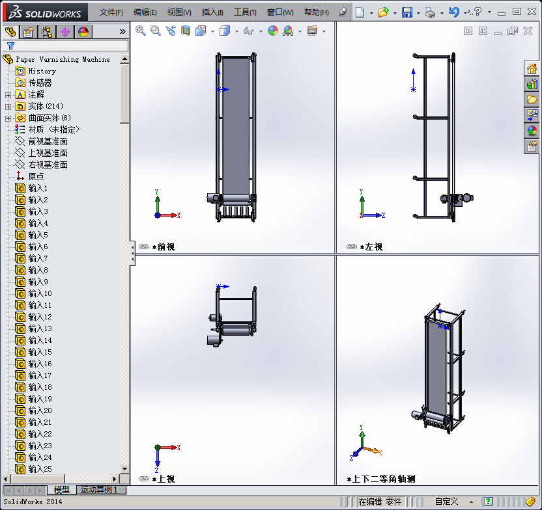Viewport: 542px width, 510px height.
Task: Open the 视图(V) menu
Action: [x=179, y=12]
